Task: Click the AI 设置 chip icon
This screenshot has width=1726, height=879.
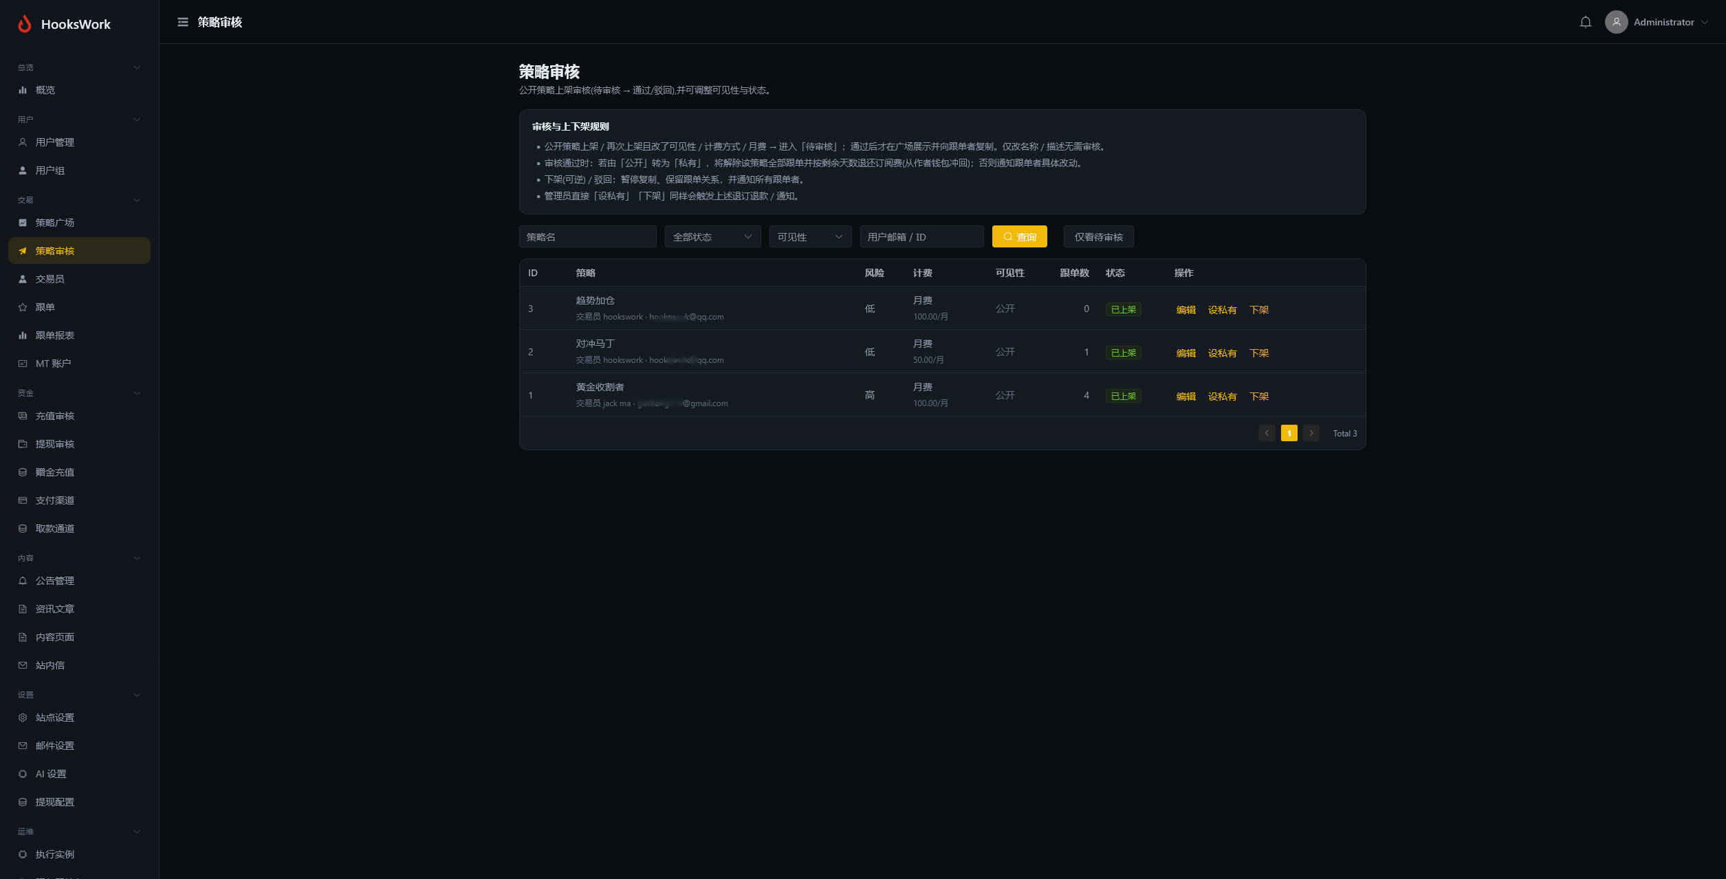Action: [x=23, y=774]
